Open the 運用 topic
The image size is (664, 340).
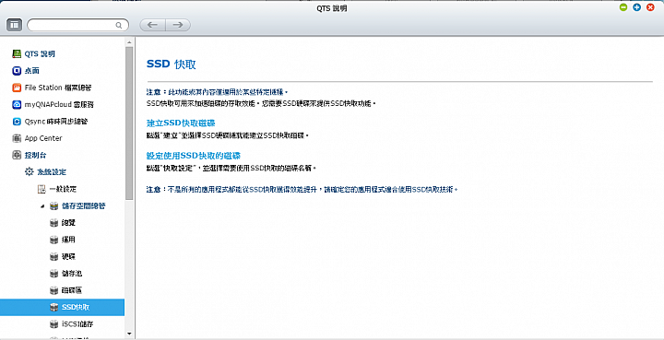tap(68, 240)
